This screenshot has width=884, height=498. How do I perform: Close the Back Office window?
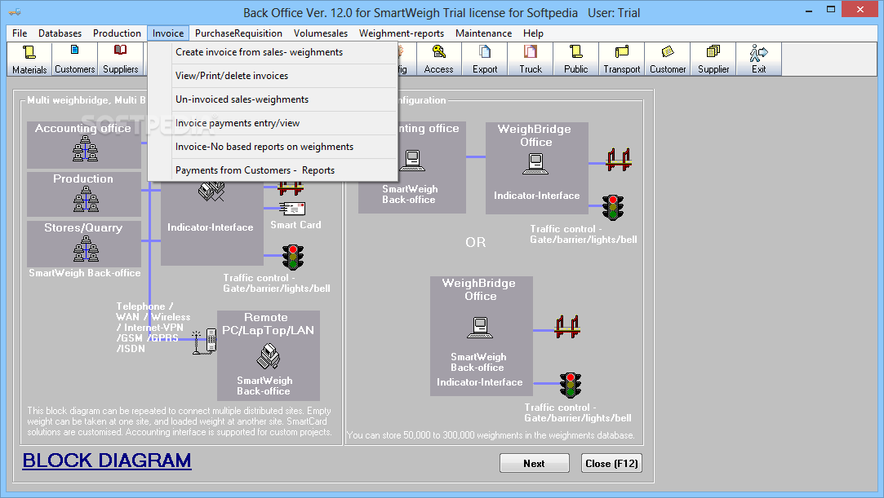tap(860, 10)
